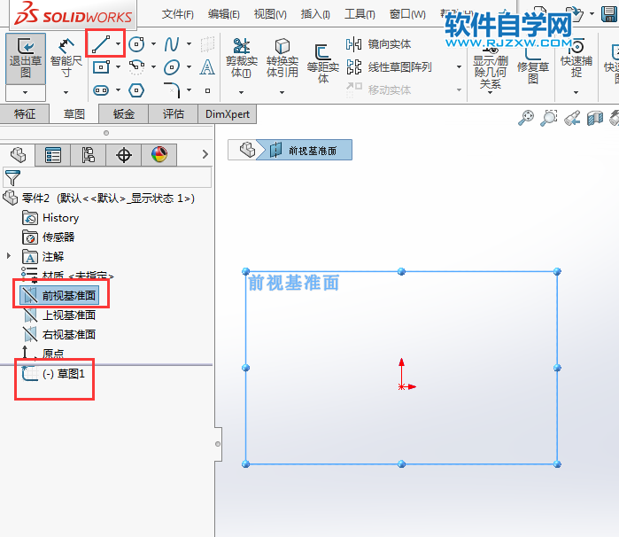Image resolution: width=619 pixels, height=537 pixels.
Task: Open Linear Sketch Pattern dropdown arrow
Action: 459,67
